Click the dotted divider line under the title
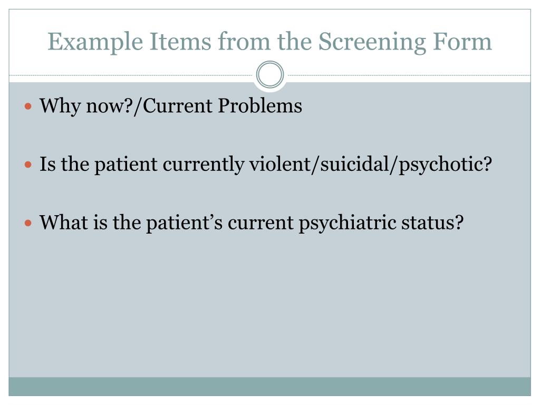 (x=132, y=75)
